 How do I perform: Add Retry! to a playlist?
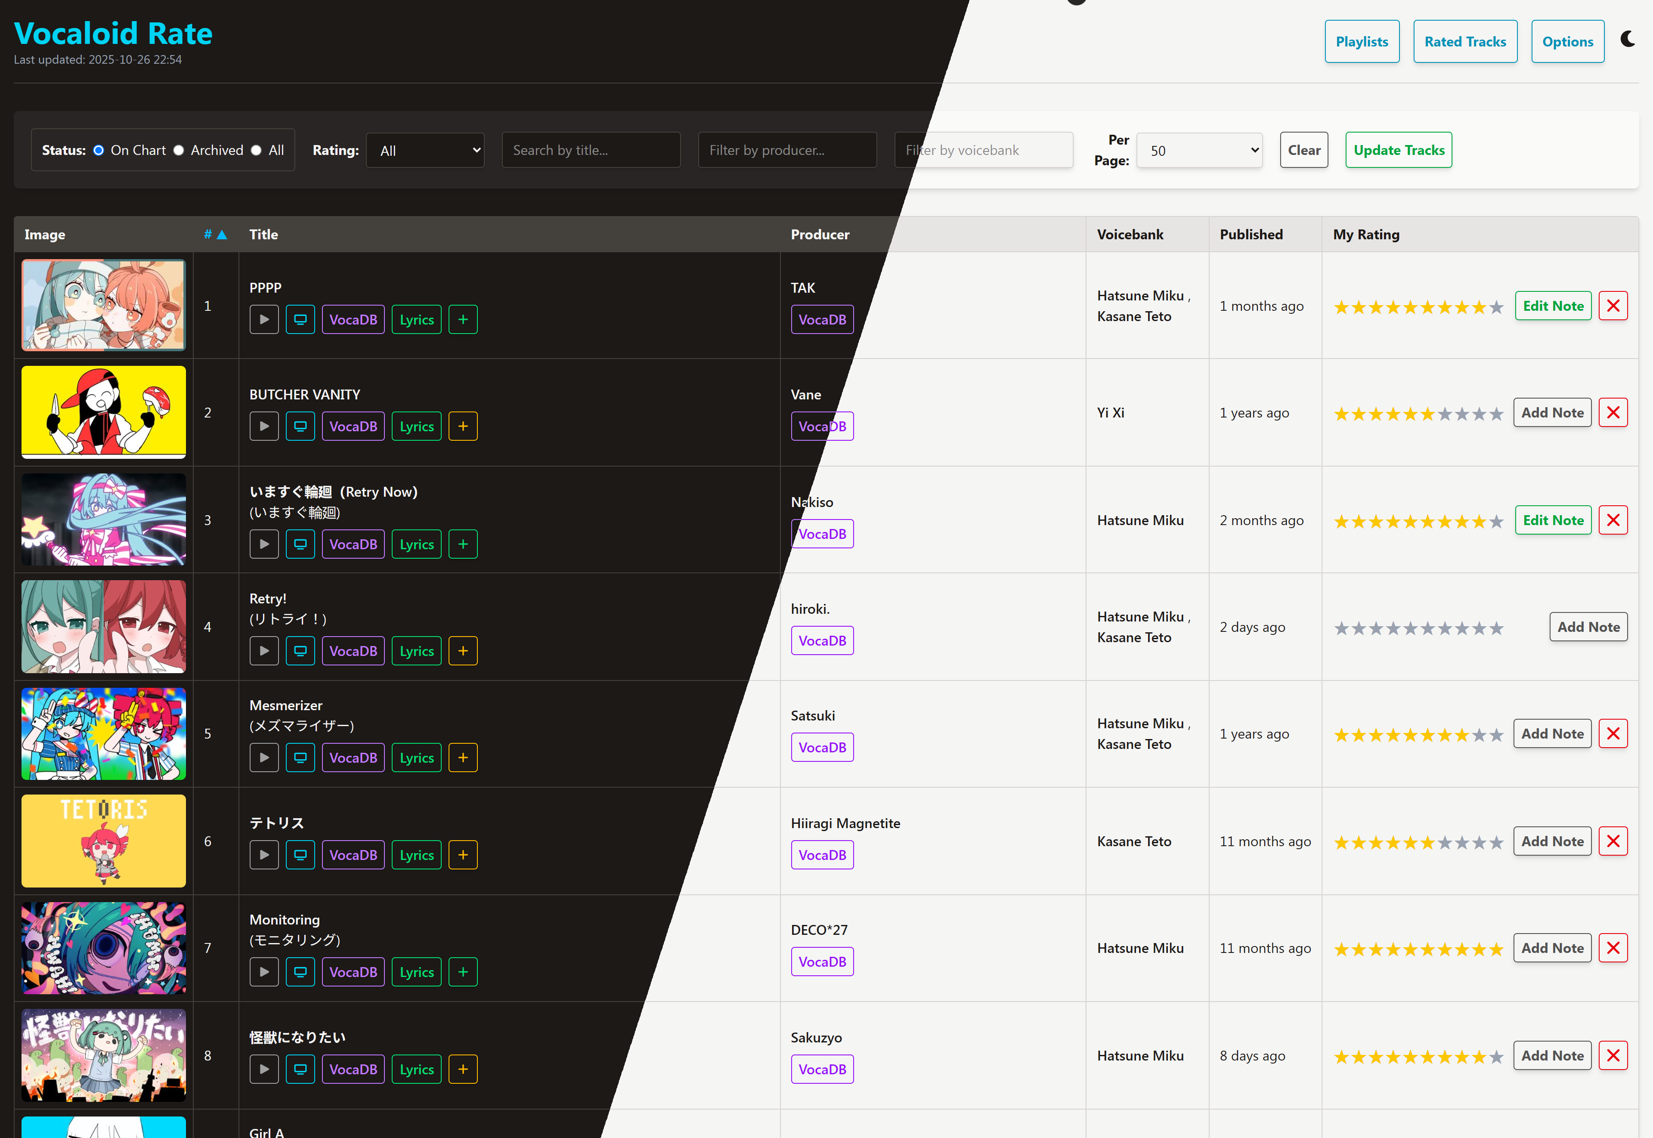tap(463, 651)
